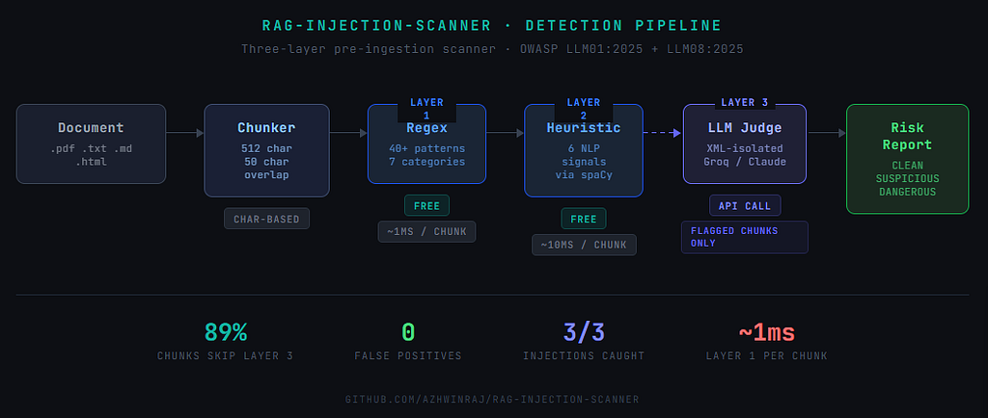Click the 89% chunks skip statistic
This screenshot has height=418, width=988.
[226, 341]
